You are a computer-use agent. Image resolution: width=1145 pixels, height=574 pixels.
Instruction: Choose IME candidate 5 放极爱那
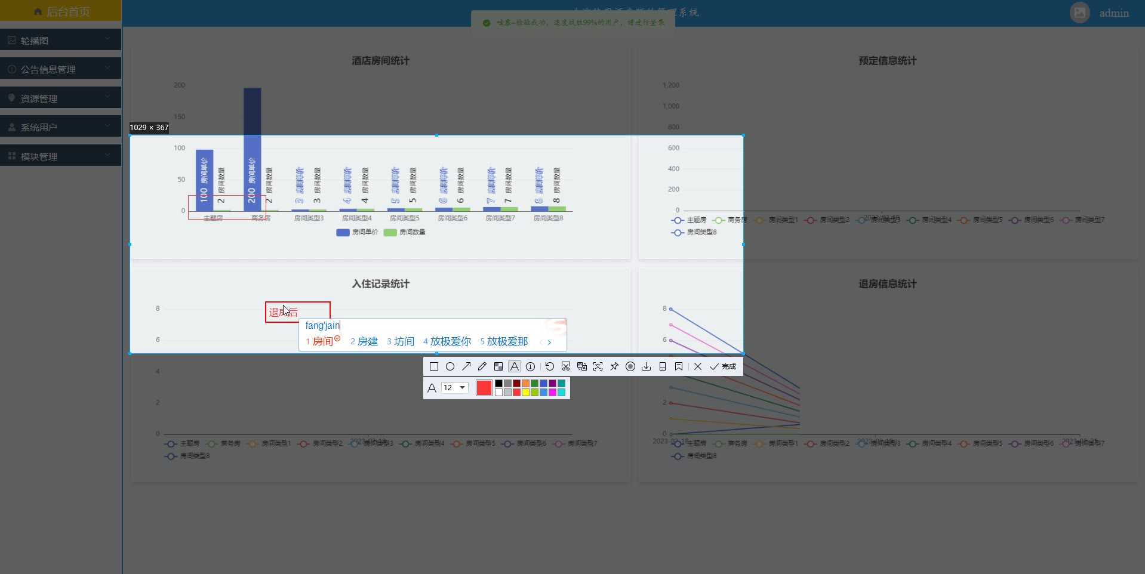(x=504, y=341)
